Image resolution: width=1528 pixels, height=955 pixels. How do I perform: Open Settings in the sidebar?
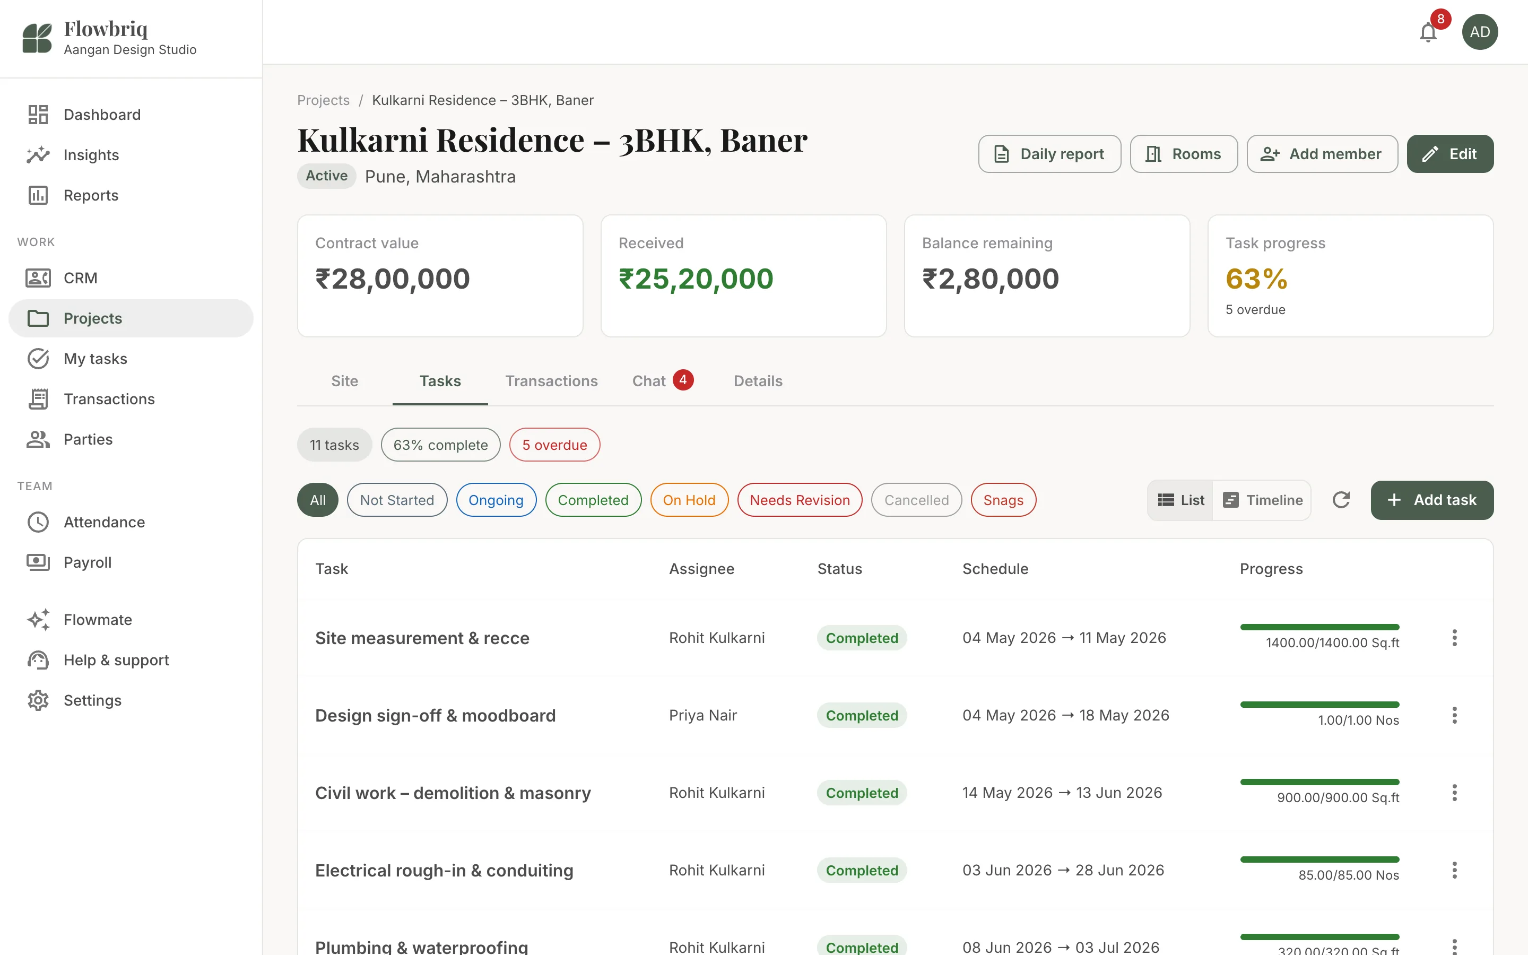click(x=131, y=700)
